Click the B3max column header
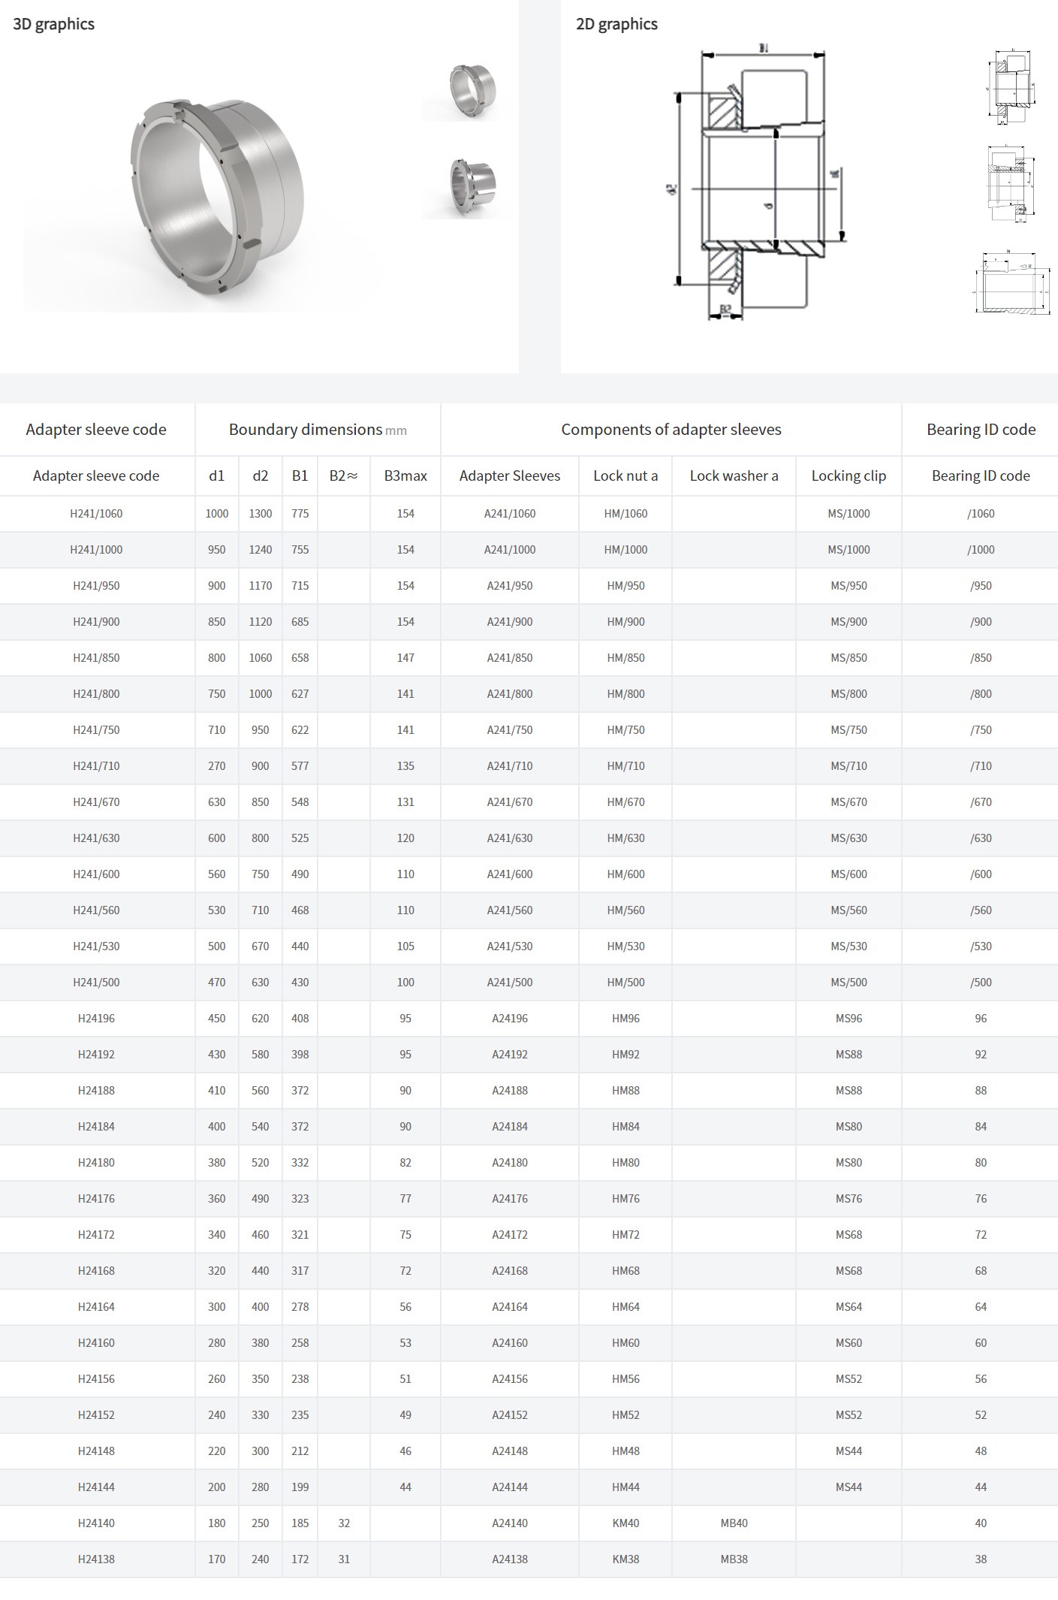This screenshot has width=1058, height=1600. [405, 475]
